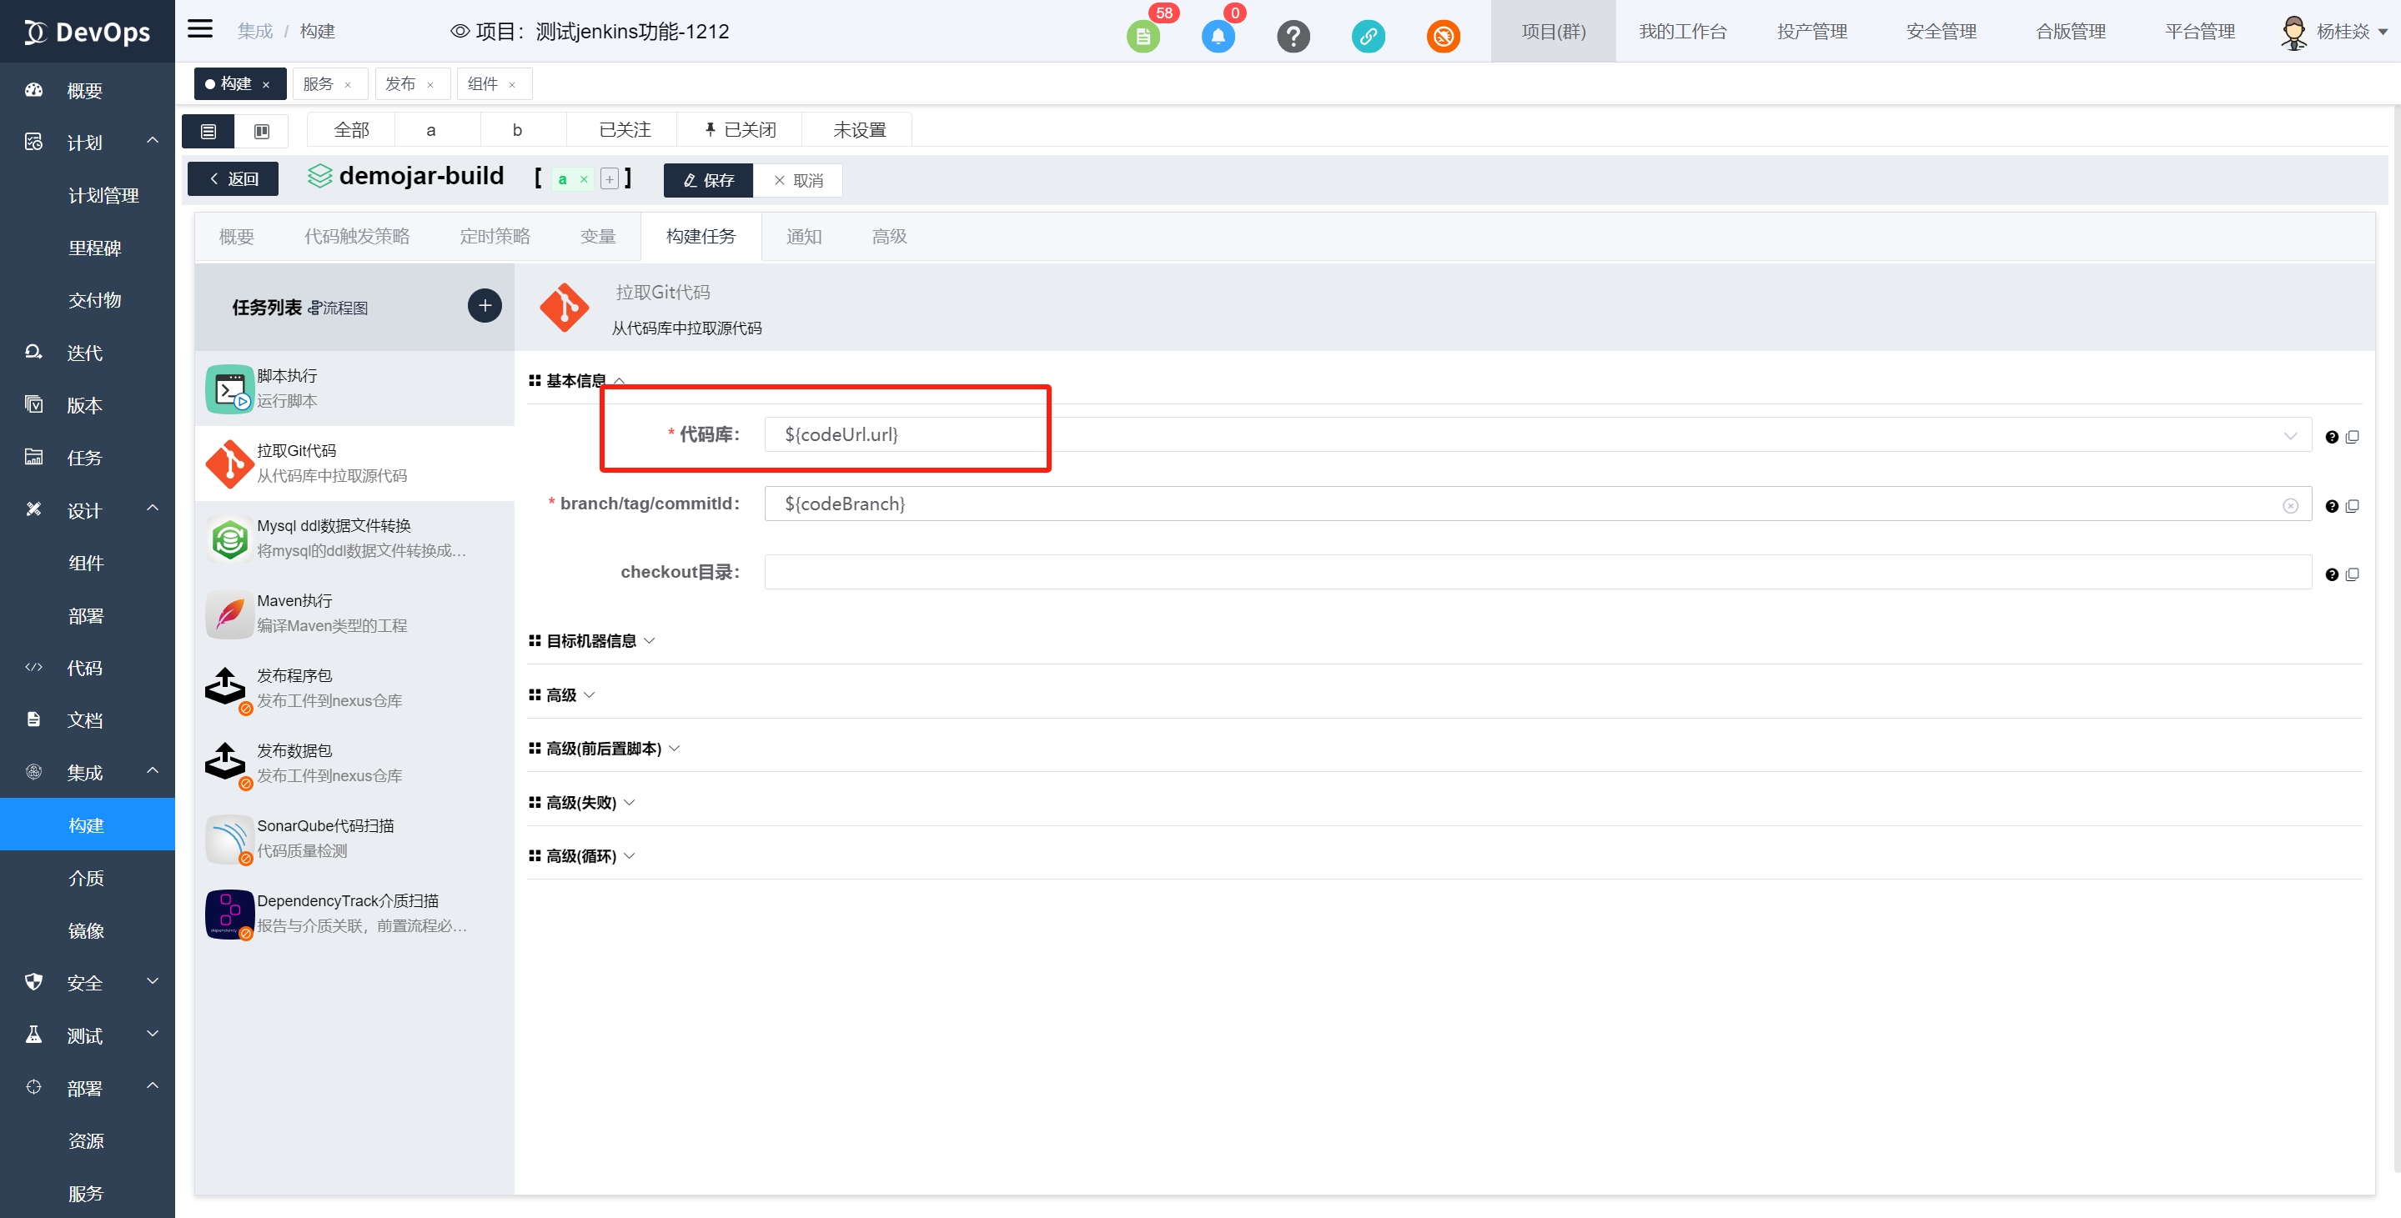Switch to the 变量 tab
Viewport: 2401px width, 1218px height.
pos(597,237)
